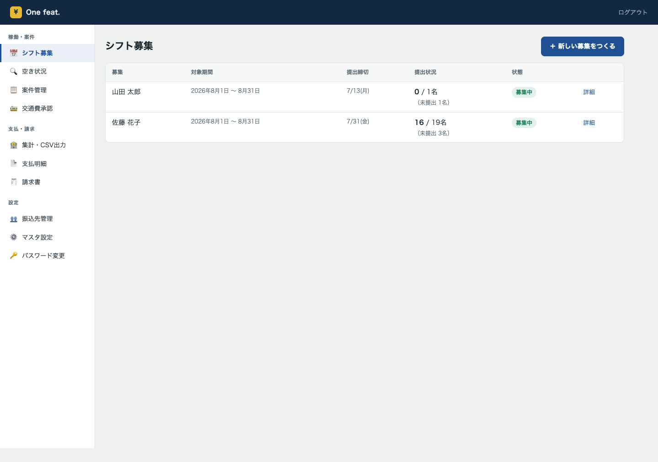
Task: Click the ログアウト link
Action: (633, 12)
